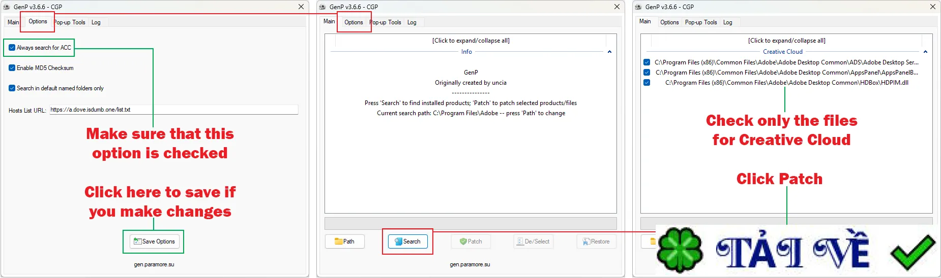
Task: Click the GenP app icon in the left window's title bar
Action: point(7,7)
